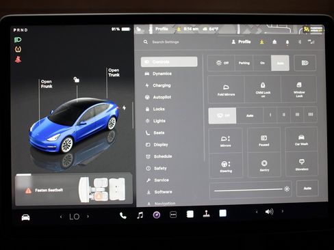Set wipers to Auto
This screenshot has width=334, height=250.
click(x=250, y=115)
